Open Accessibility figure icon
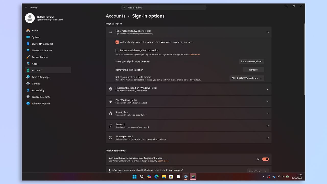 click(x=28, y=90)
